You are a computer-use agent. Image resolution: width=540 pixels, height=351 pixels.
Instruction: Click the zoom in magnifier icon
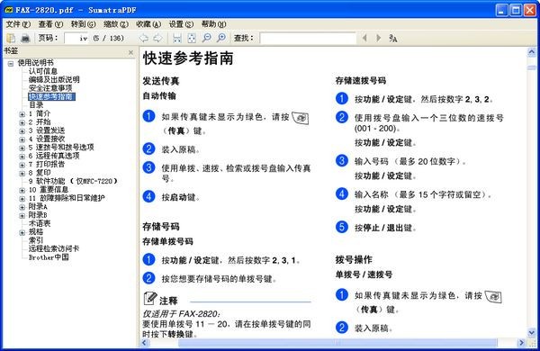(x=221, y=38)
